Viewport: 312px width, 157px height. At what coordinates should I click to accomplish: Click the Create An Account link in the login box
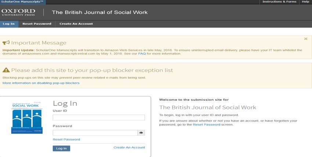(x=129, y=147)
